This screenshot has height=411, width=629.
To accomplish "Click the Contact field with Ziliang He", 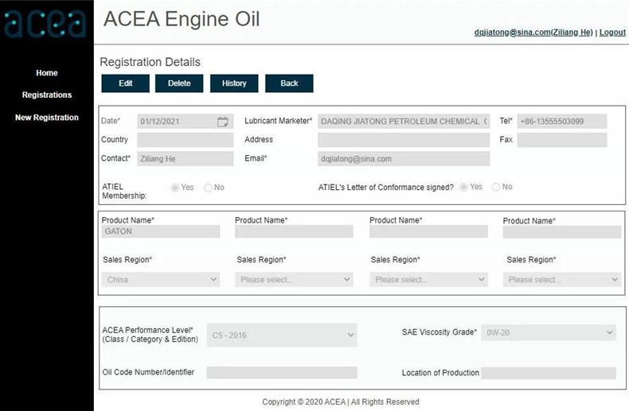I will 185,159.
